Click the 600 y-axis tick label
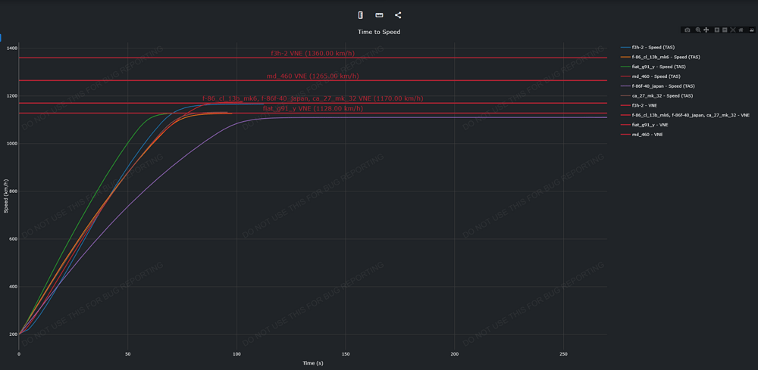Screen dimensions: 758x370 [x=13, y=239]
